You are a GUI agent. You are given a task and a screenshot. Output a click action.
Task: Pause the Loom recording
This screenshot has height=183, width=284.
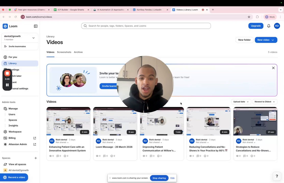click(7, 85)
